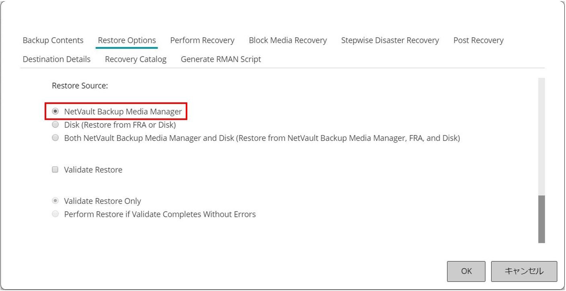Switch to the Perform Recovery tab

point(202,41)
